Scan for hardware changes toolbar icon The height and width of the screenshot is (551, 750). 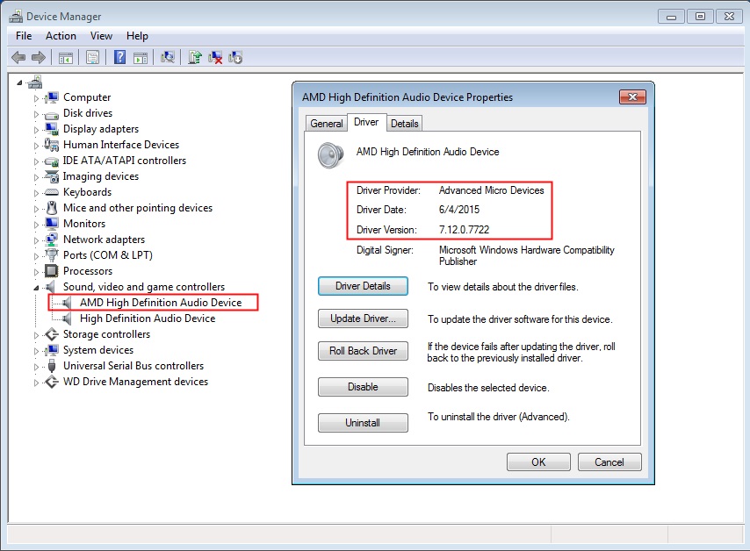(168, 58)
